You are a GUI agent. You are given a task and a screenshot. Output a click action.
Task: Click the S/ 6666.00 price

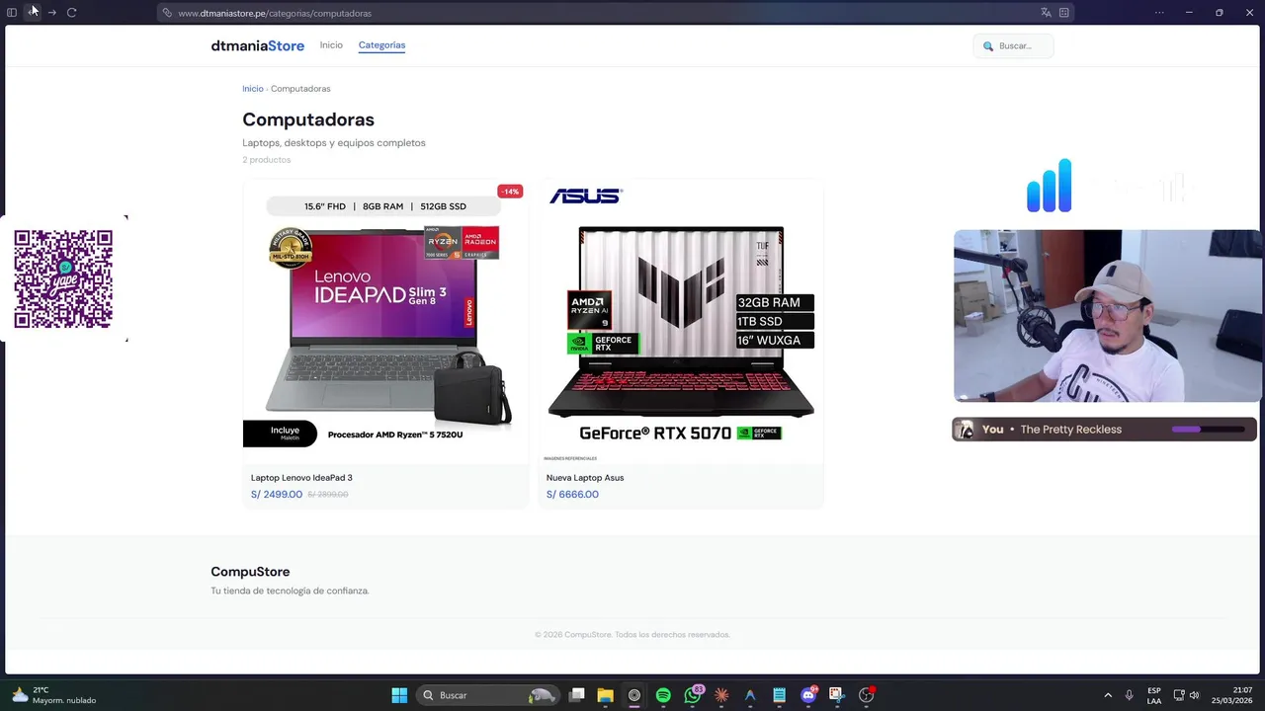572,495
